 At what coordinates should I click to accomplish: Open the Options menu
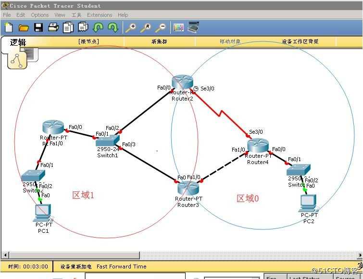pyautogui.click(x=40, y=15)
